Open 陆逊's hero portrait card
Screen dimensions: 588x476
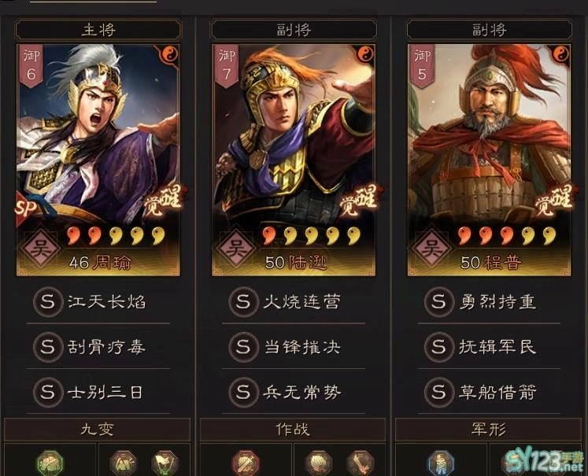pyautogui.click(x=294, y=160)
